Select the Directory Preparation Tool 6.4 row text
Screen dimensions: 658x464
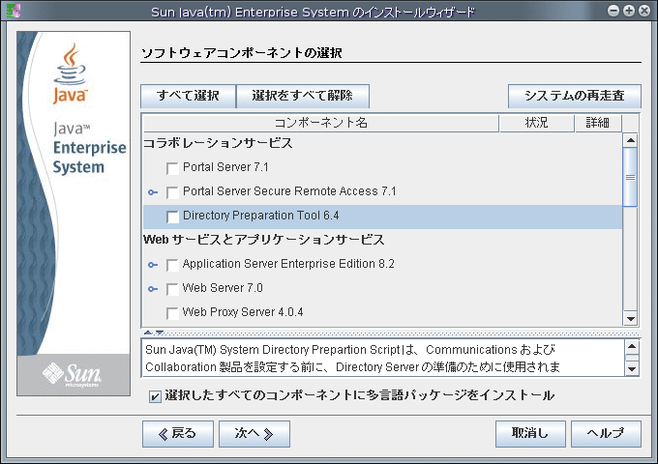coord(261,216)
